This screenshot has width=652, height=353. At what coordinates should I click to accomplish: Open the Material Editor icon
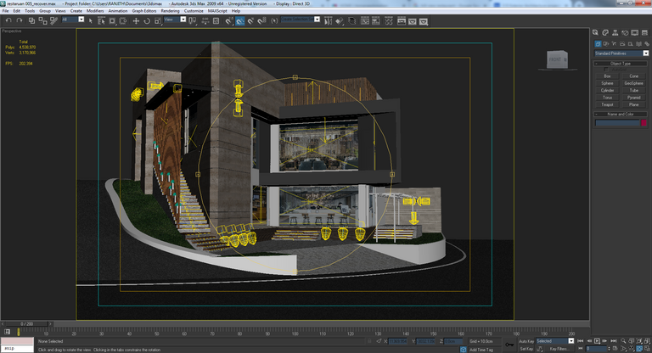point(389,20)
